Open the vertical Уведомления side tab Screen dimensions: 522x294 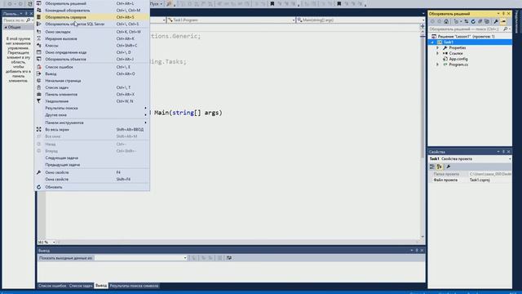(x=517, y=22)
